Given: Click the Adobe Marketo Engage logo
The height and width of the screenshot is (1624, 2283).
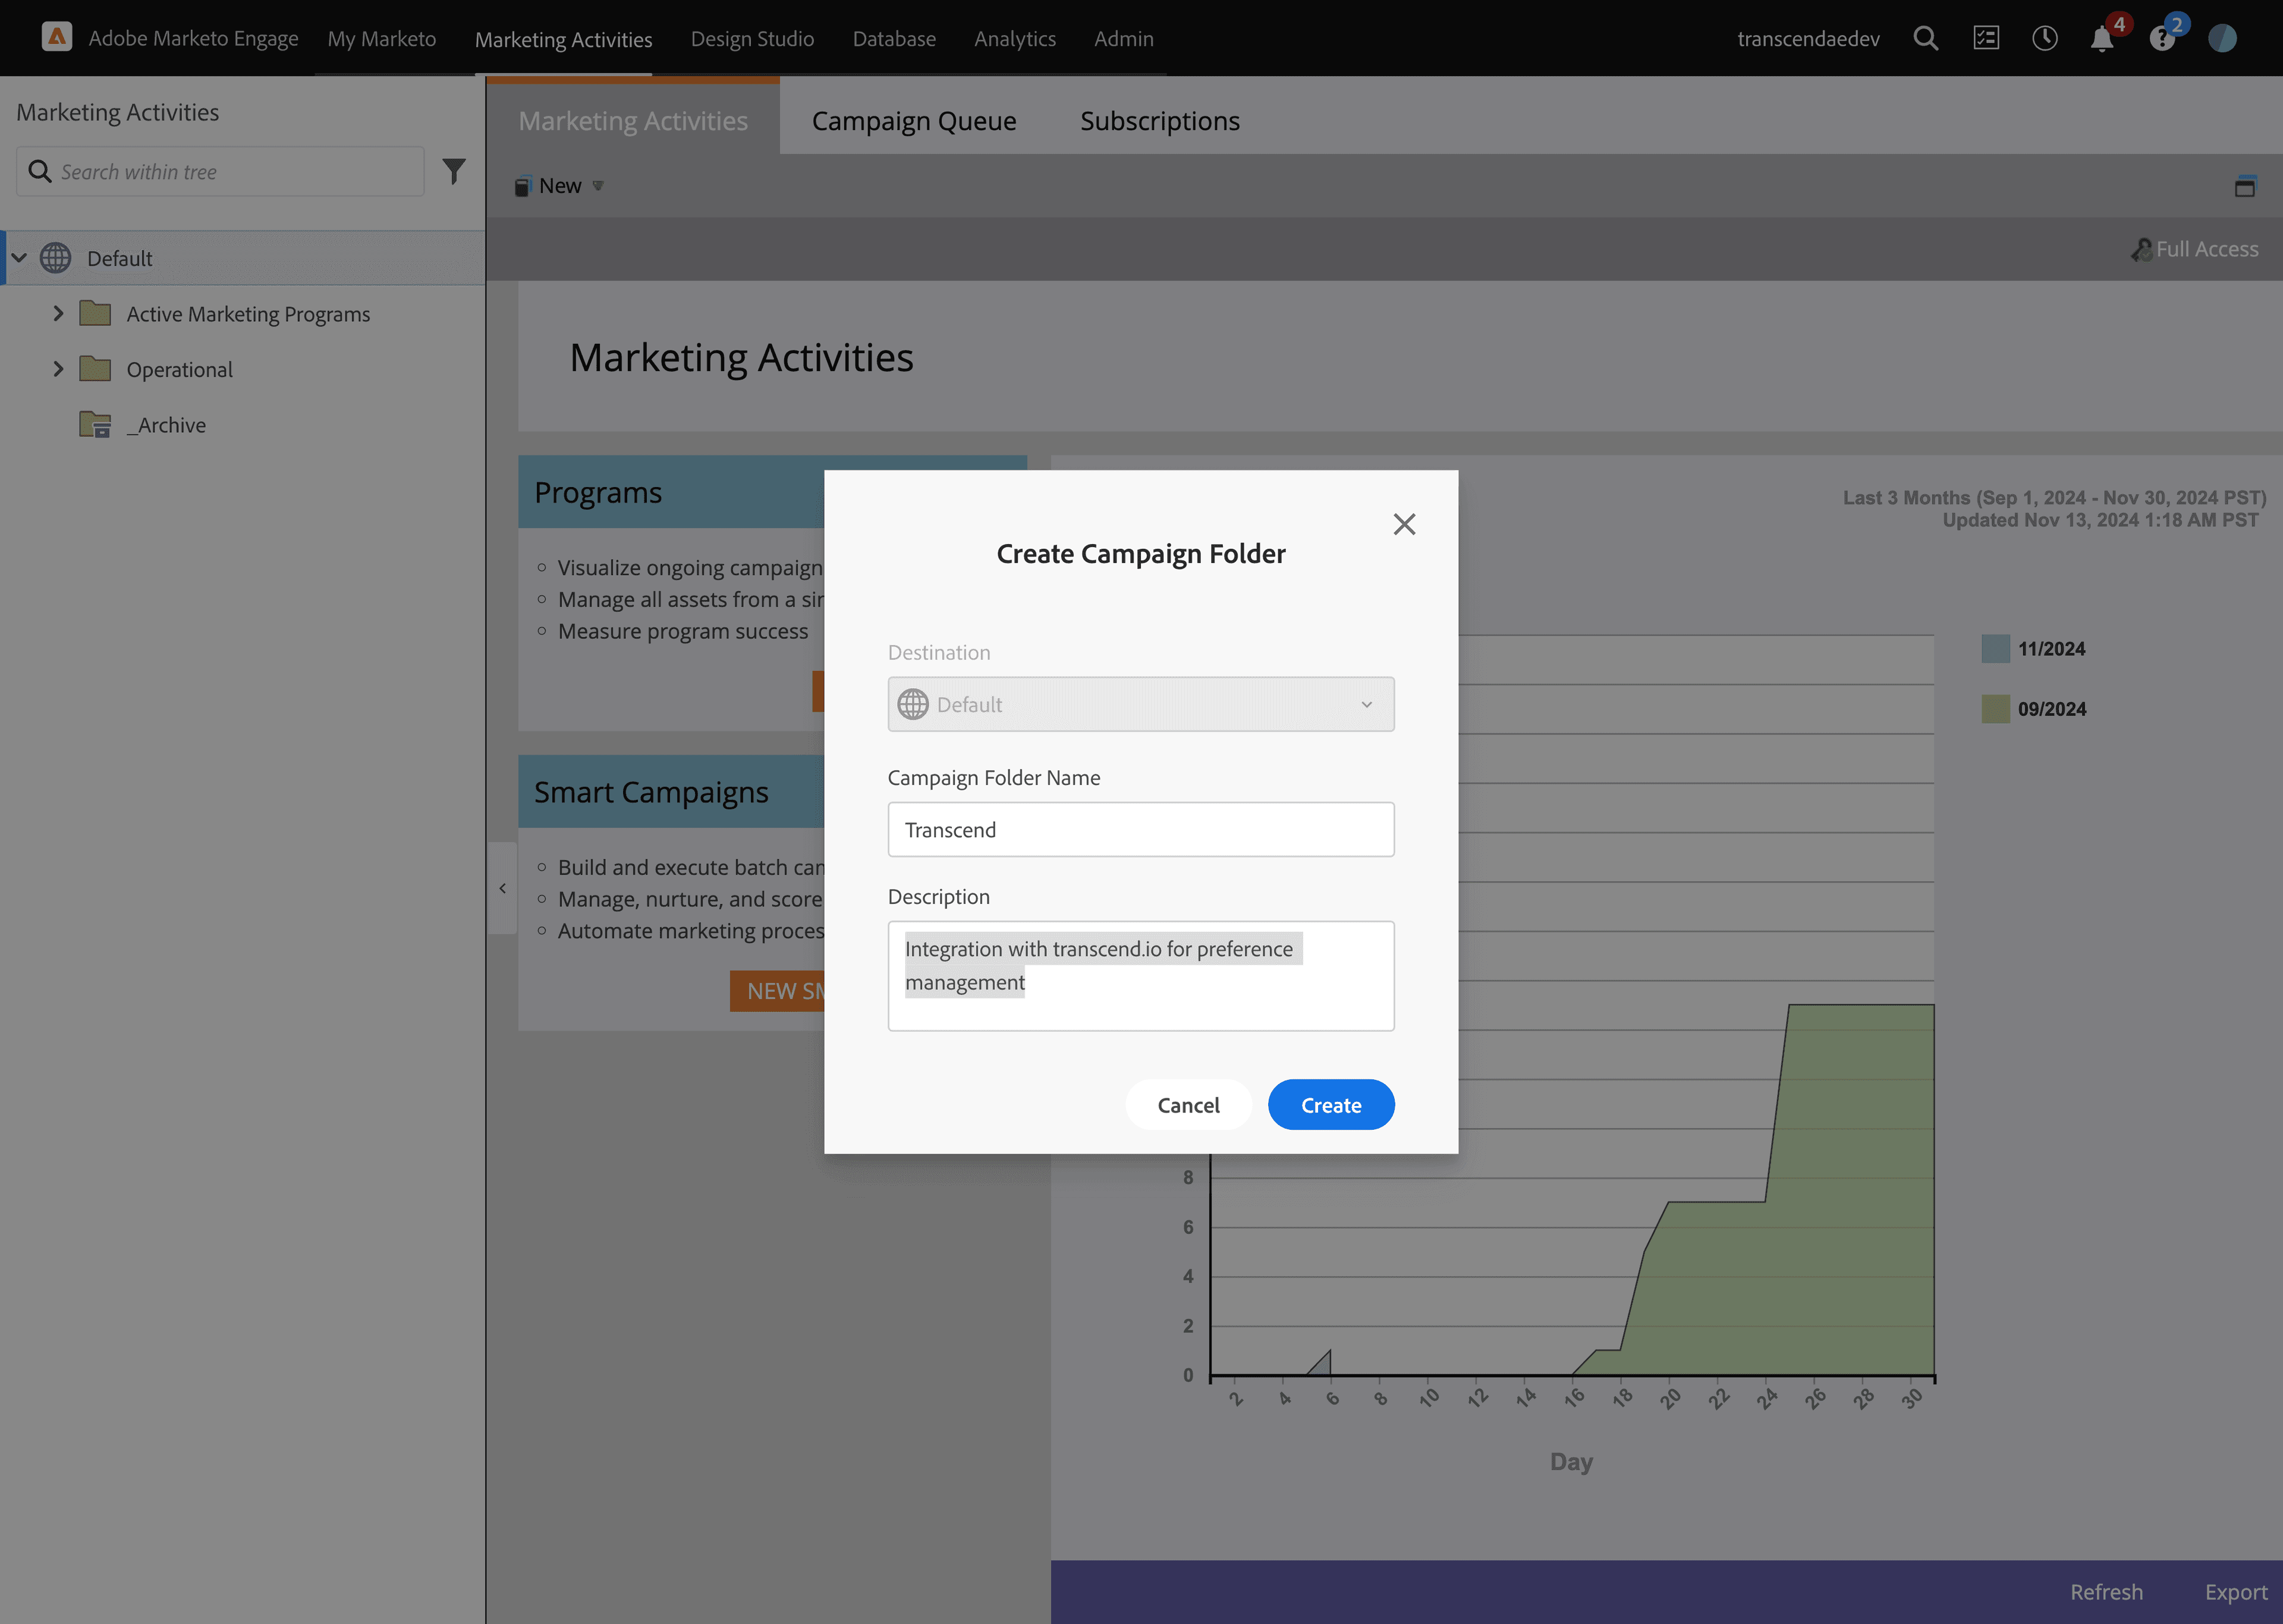Looking at the screenshot, I should (57, 38).
